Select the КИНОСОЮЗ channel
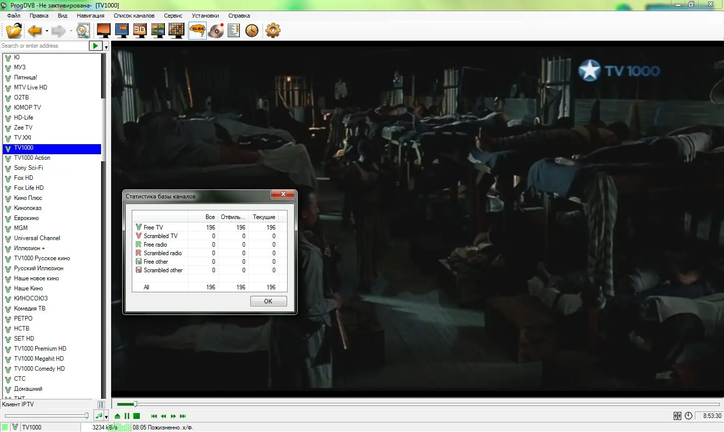Viewport: 724px width, 432px height. tap(52, 298)
